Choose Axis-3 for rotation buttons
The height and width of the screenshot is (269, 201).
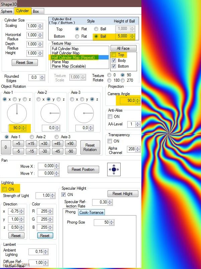tap(57, 137)
